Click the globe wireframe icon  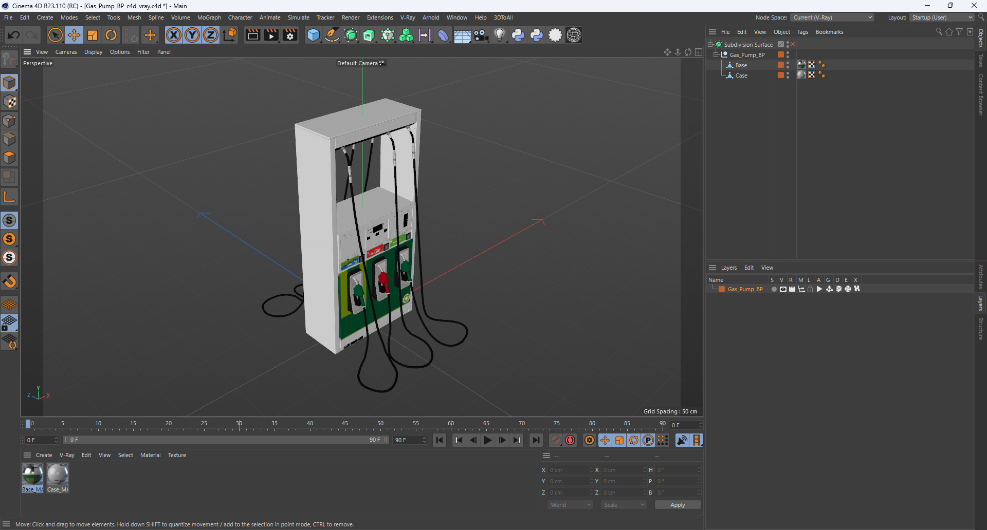click(x=574, y=35)
